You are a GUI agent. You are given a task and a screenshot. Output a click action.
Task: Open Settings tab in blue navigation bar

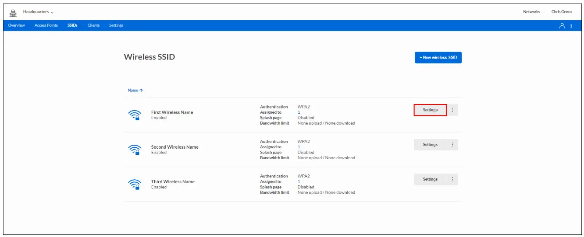116,25
